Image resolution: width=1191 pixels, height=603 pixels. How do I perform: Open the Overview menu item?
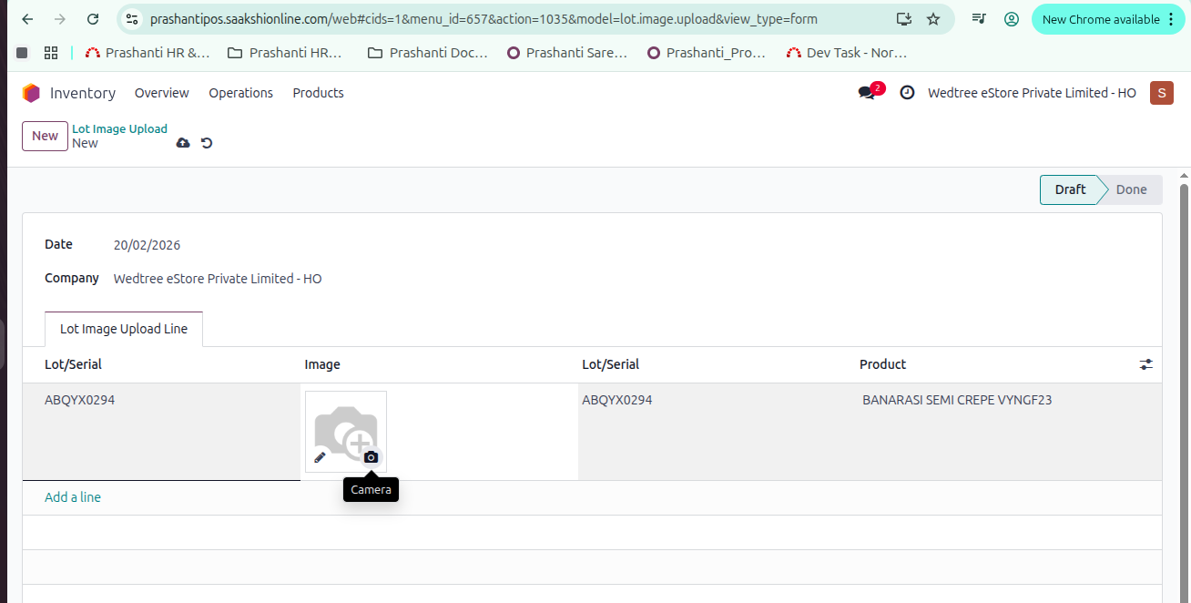(161, 93)
